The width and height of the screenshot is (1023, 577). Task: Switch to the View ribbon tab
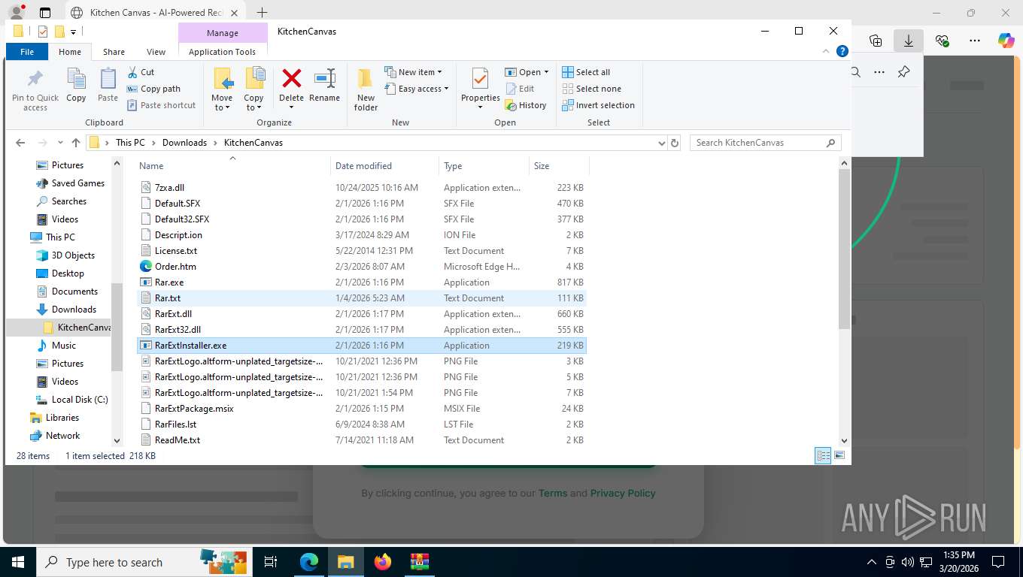click(156, 52)
